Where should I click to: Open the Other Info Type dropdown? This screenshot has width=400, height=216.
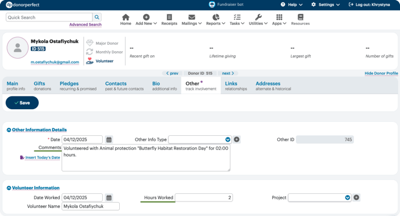[200, 139]
